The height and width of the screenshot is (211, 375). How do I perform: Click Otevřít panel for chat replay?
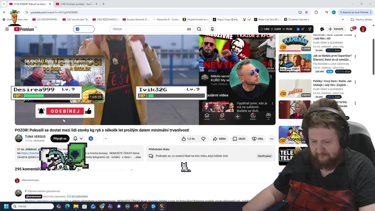264,156
